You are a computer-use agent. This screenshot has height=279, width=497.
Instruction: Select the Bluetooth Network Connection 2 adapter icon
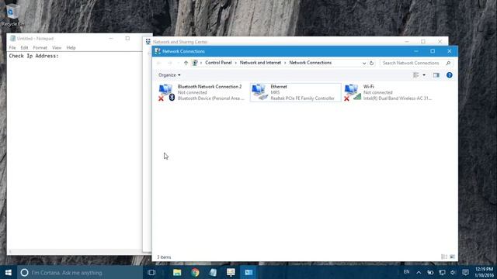(166, 92)
